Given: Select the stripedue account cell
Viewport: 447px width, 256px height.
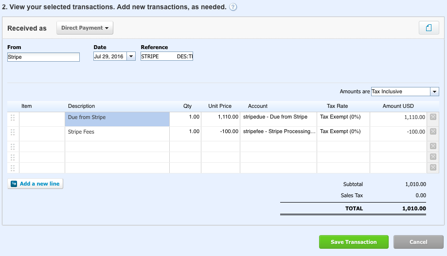Looking at the screenshot, I should coord(278,119).
